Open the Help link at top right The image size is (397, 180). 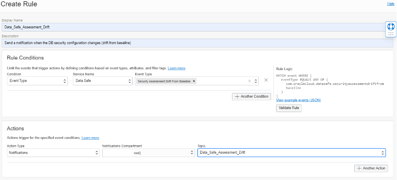pyautogui.click(x=391, y=4)
